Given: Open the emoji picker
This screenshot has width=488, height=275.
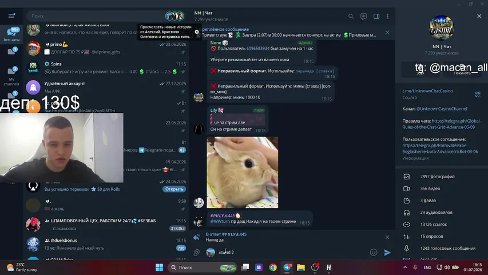Looking at the screenshot, I should point(374,252).
